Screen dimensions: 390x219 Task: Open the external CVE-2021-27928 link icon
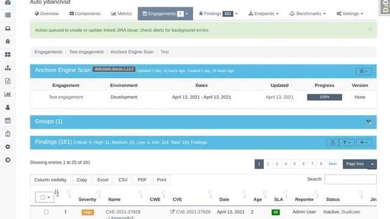172,212
